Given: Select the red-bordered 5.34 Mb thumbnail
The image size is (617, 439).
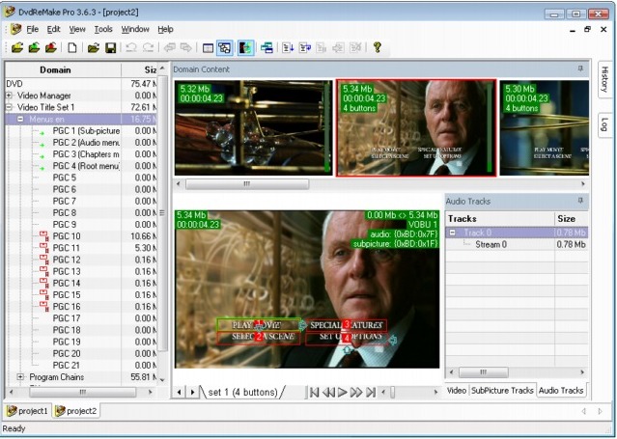Looking at the screenshot, I should pyautogui.click(x=416, y=128).
